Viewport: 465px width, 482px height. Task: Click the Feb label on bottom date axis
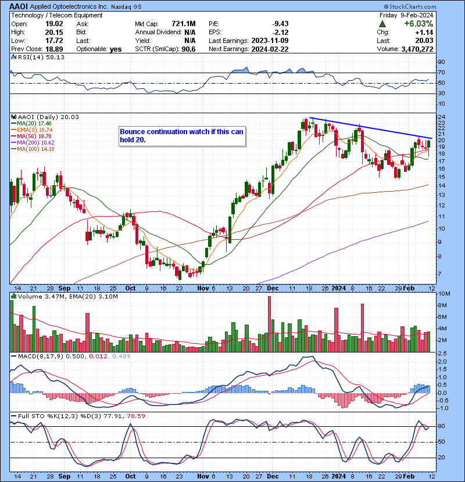coord(409,476)
